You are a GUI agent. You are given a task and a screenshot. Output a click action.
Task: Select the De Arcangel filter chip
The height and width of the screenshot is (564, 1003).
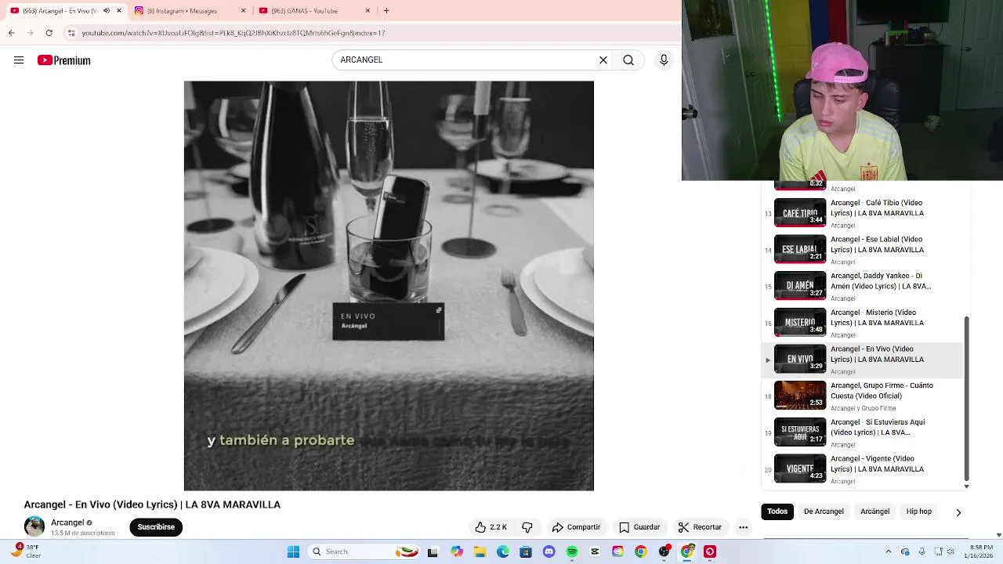point(824,512)
